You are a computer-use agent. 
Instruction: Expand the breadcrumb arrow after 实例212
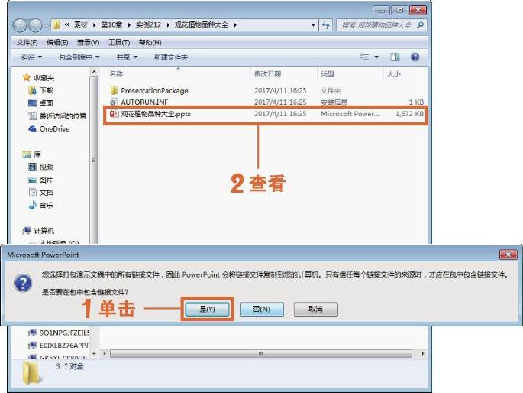pos(168,25)
